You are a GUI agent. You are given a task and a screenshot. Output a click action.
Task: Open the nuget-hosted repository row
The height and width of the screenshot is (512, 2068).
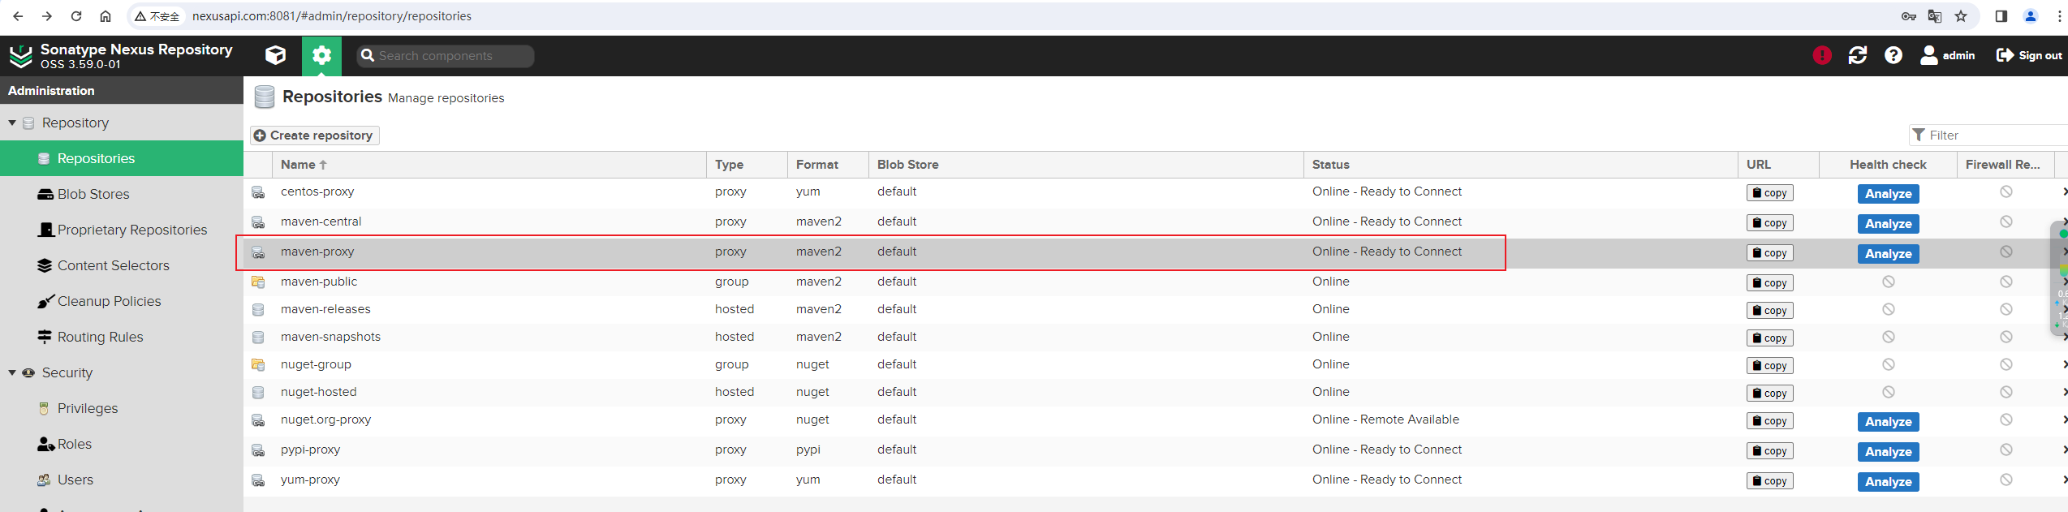pyautogui.click(x=1156, y=392)
